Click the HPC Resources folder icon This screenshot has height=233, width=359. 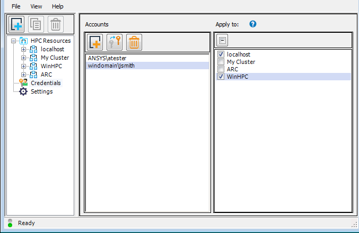coord(23,41)
